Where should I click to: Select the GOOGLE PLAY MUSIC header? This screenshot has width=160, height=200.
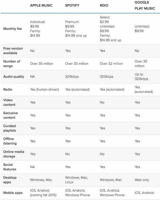click(x=145, y=5)
